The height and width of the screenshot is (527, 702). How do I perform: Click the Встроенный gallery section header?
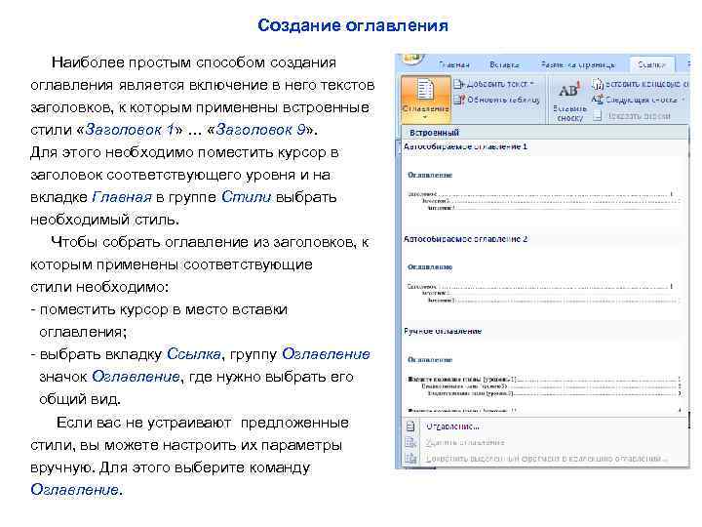pos(545,132)
